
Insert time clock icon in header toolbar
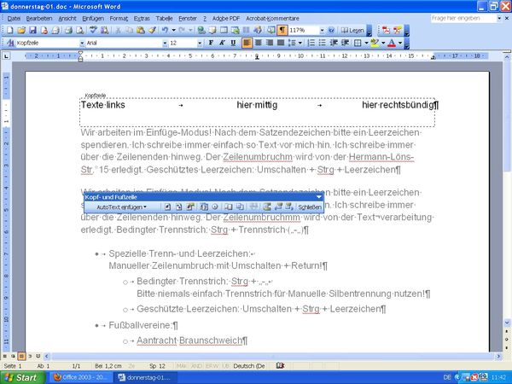[x=215, y=207]
